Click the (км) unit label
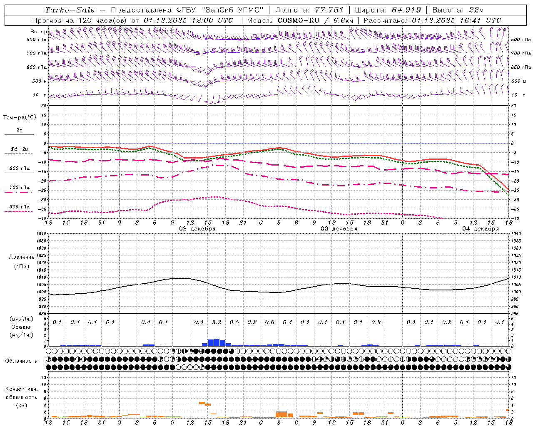The height and width of the screenshot is (426, 533). tap(21, 405)
